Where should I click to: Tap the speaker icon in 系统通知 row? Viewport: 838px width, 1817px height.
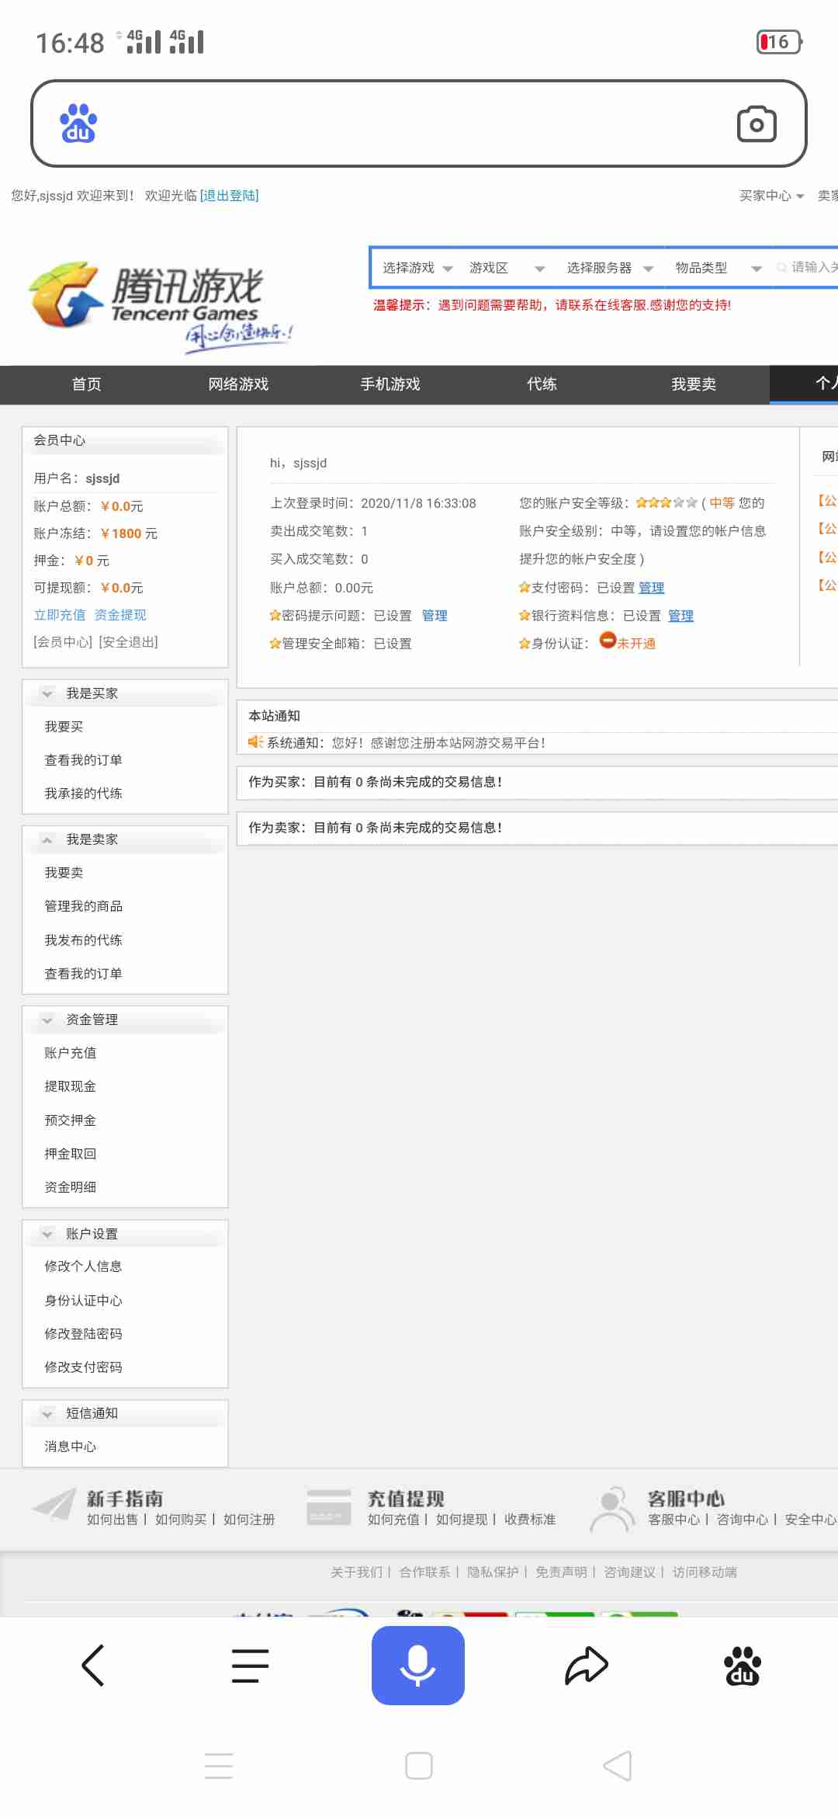coord(255,742)
